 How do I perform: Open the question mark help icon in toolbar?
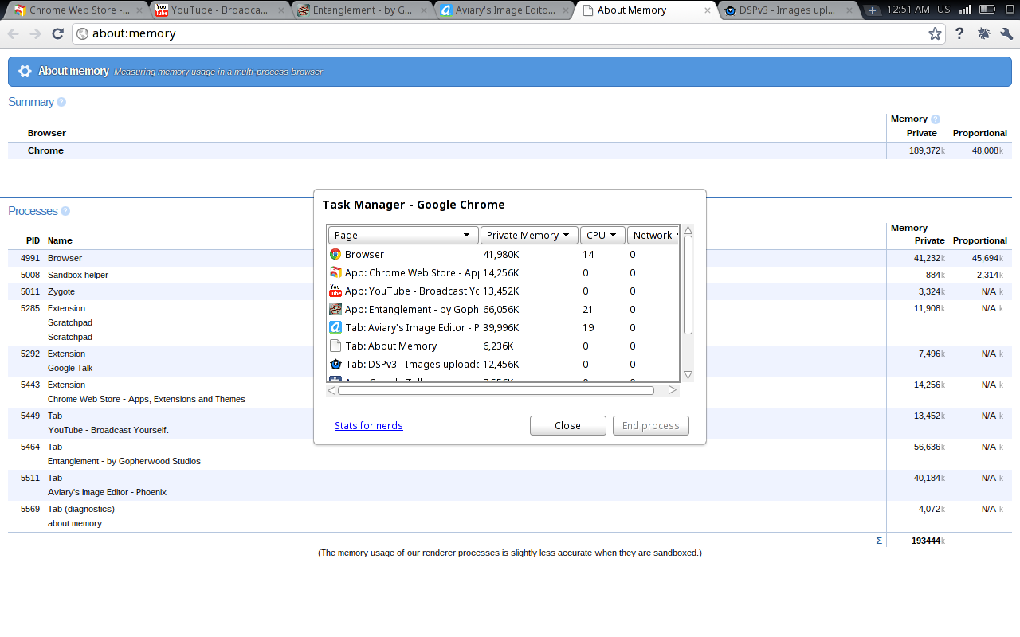tap(959, 33)
